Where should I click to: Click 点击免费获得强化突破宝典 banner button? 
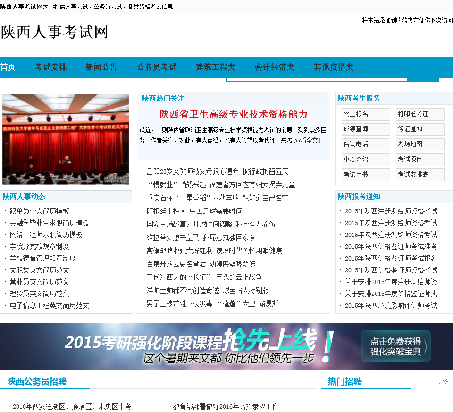[396, 346]
